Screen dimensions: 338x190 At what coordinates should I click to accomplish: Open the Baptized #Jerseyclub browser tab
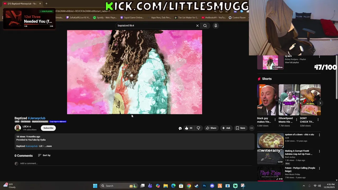coord(22,4)
